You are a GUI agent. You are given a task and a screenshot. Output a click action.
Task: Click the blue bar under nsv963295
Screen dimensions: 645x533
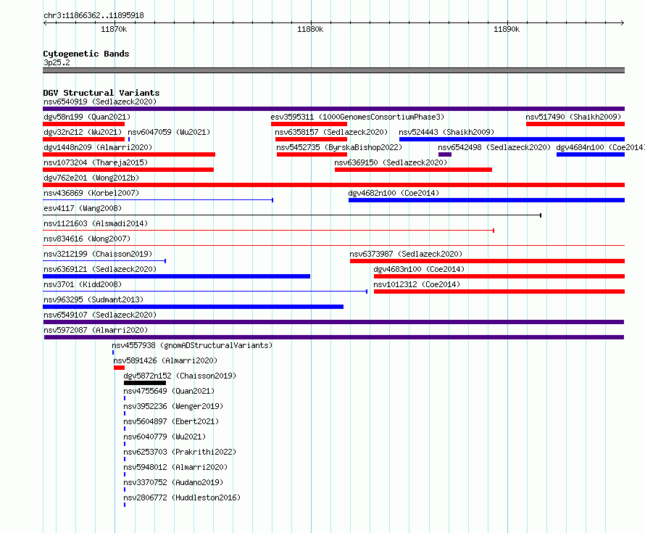tap(193, 307)
